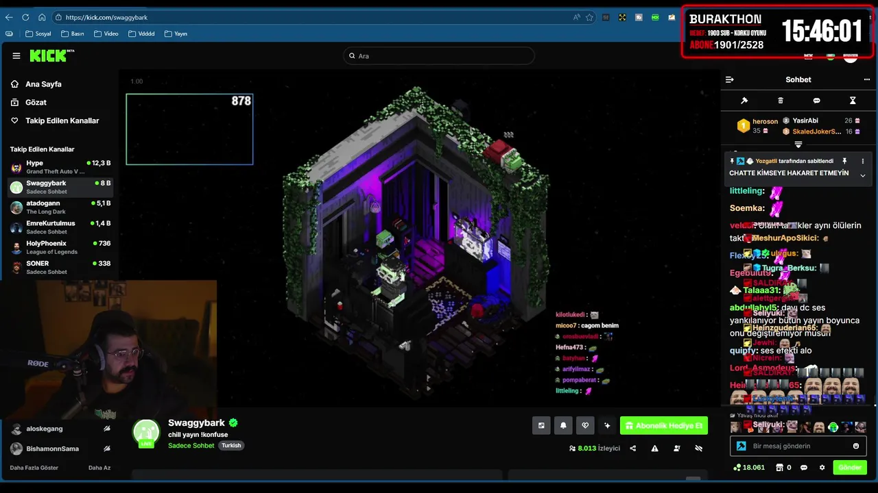878x493 pixels.
Task: Click the Swaggybark avatar with LIVE badge
Action: [x=146, y=433]
